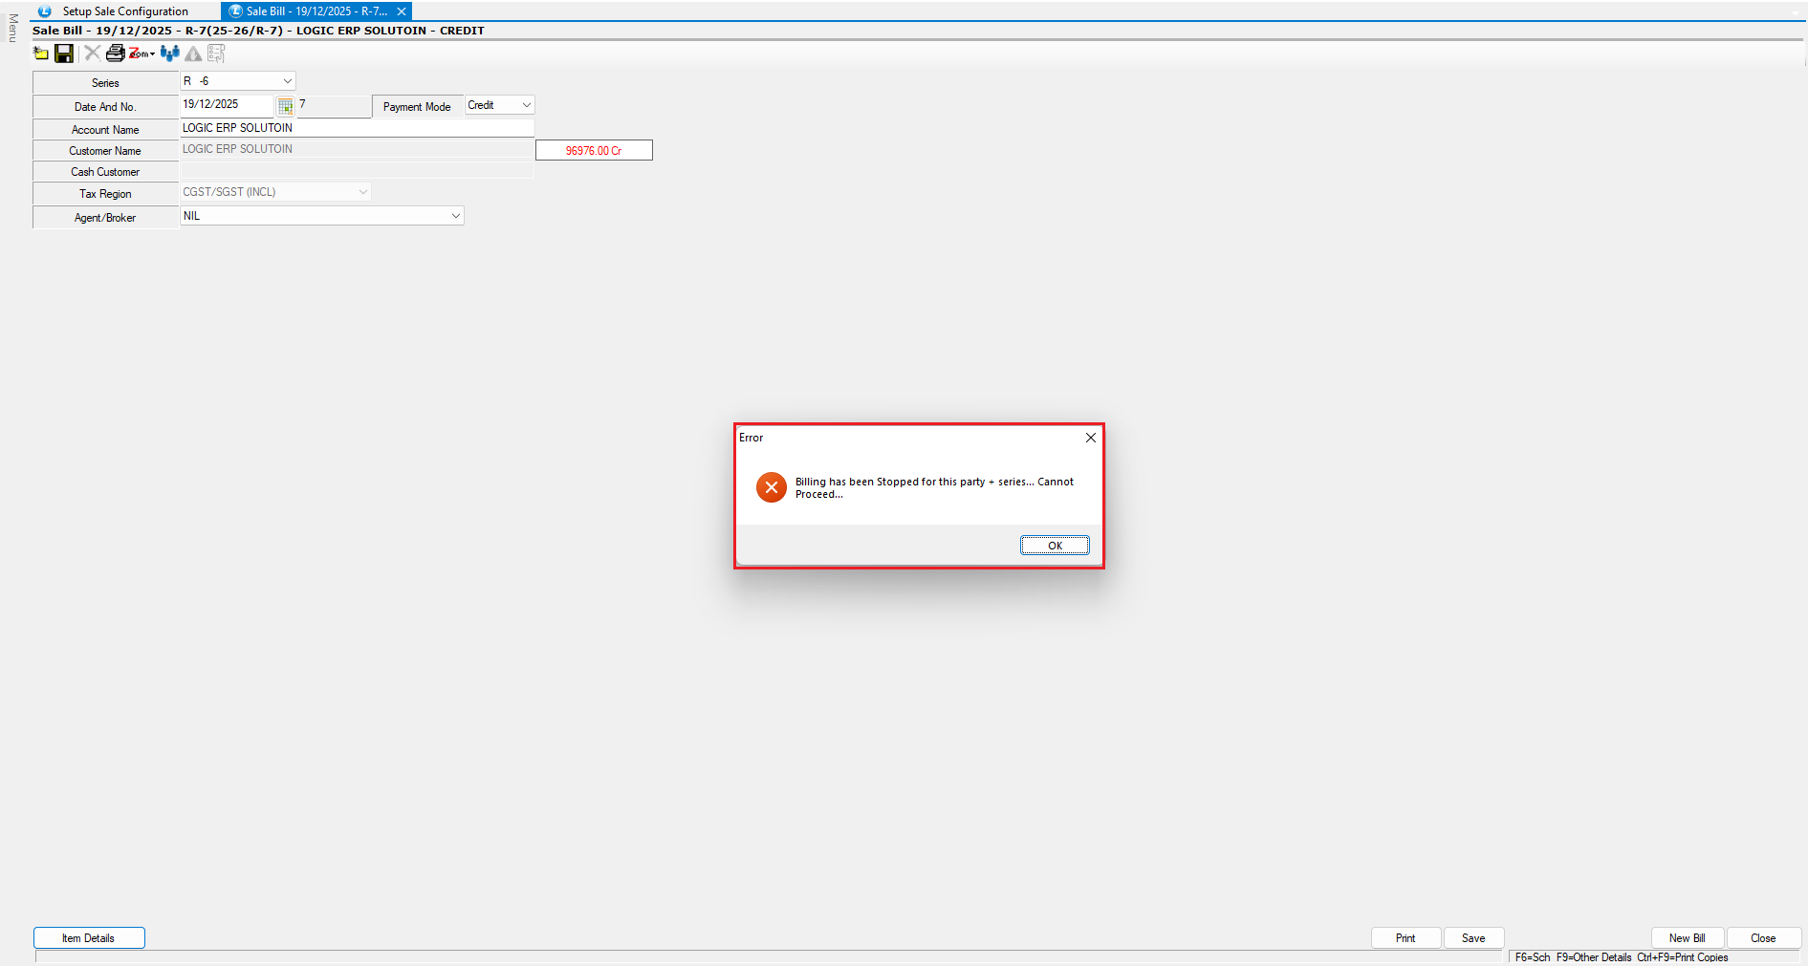The image size is (1808, 966).
Task: Click the new bill folder icon
Action: [41, 54]
